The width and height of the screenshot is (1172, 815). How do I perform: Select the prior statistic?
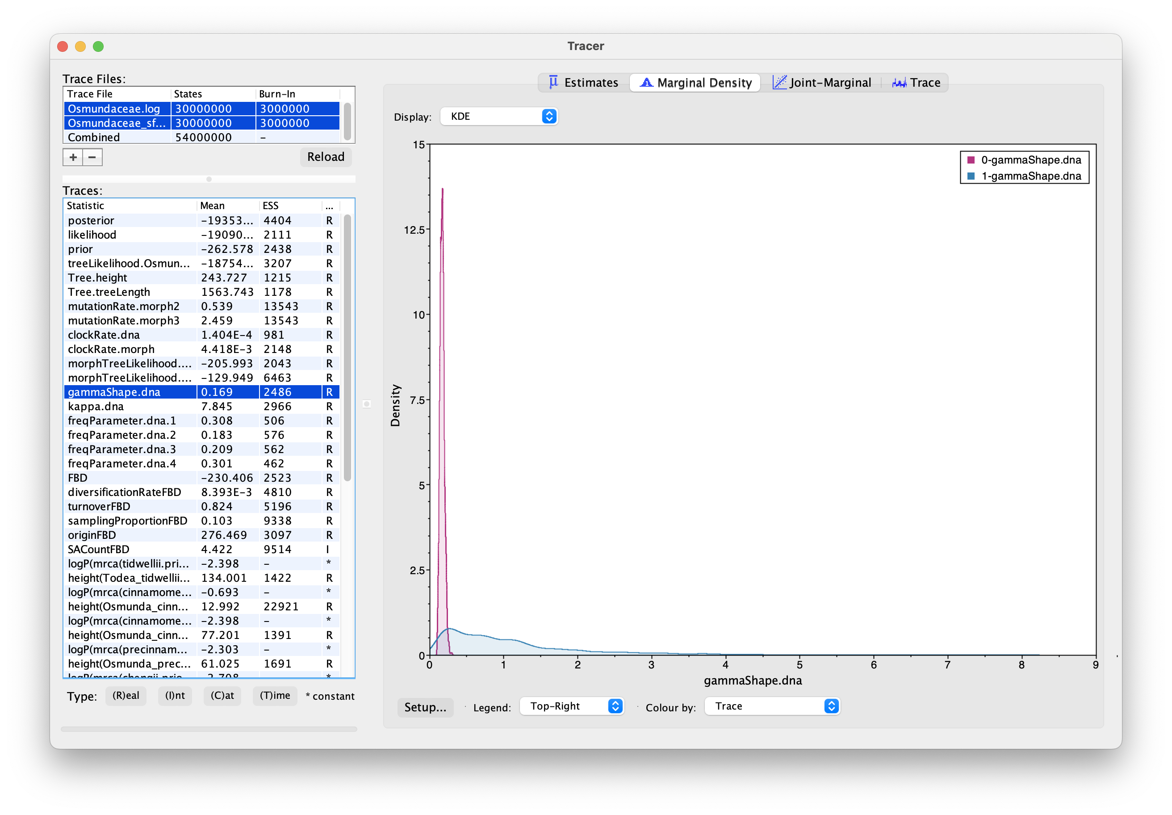point(201,249)
